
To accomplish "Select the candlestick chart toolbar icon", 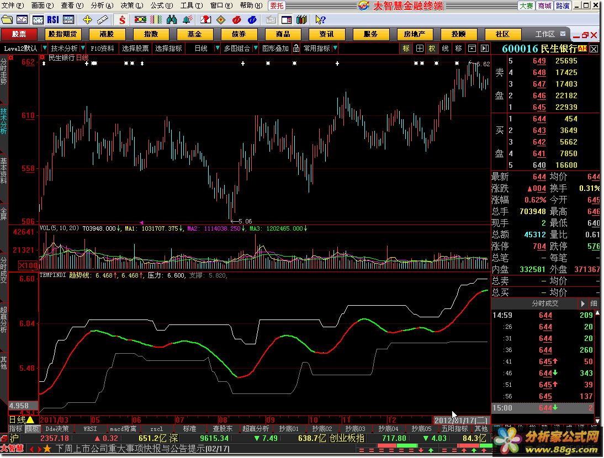I will 38,19.
